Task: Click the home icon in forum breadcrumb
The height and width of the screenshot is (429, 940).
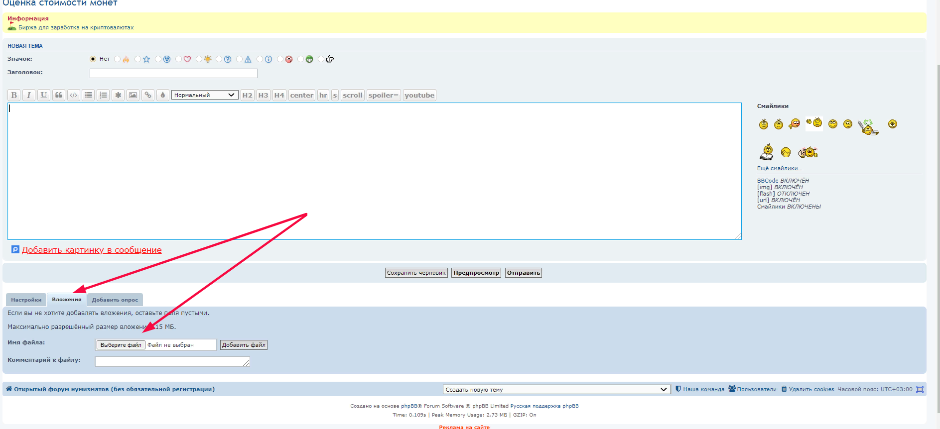Action: [x=9, y=389]
